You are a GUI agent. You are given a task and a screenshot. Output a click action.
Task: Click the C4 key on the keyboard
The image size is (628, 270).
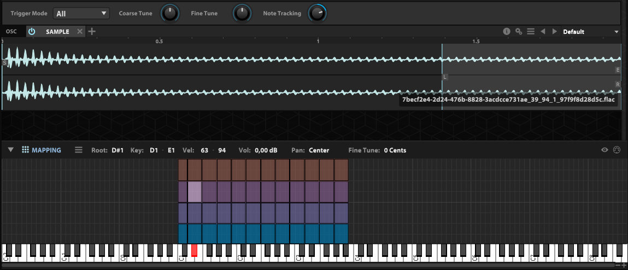(x=357, y=259)
